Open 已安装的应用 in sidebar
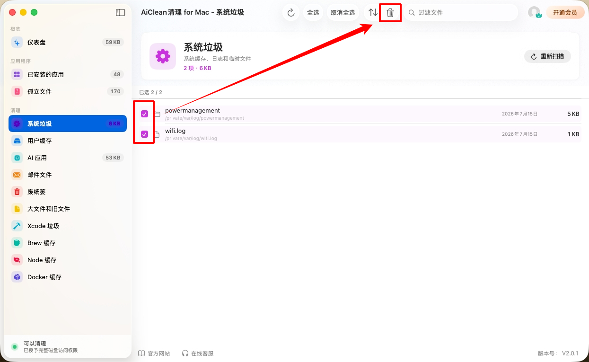The image size is (589, 362). [x=68, y=74]
